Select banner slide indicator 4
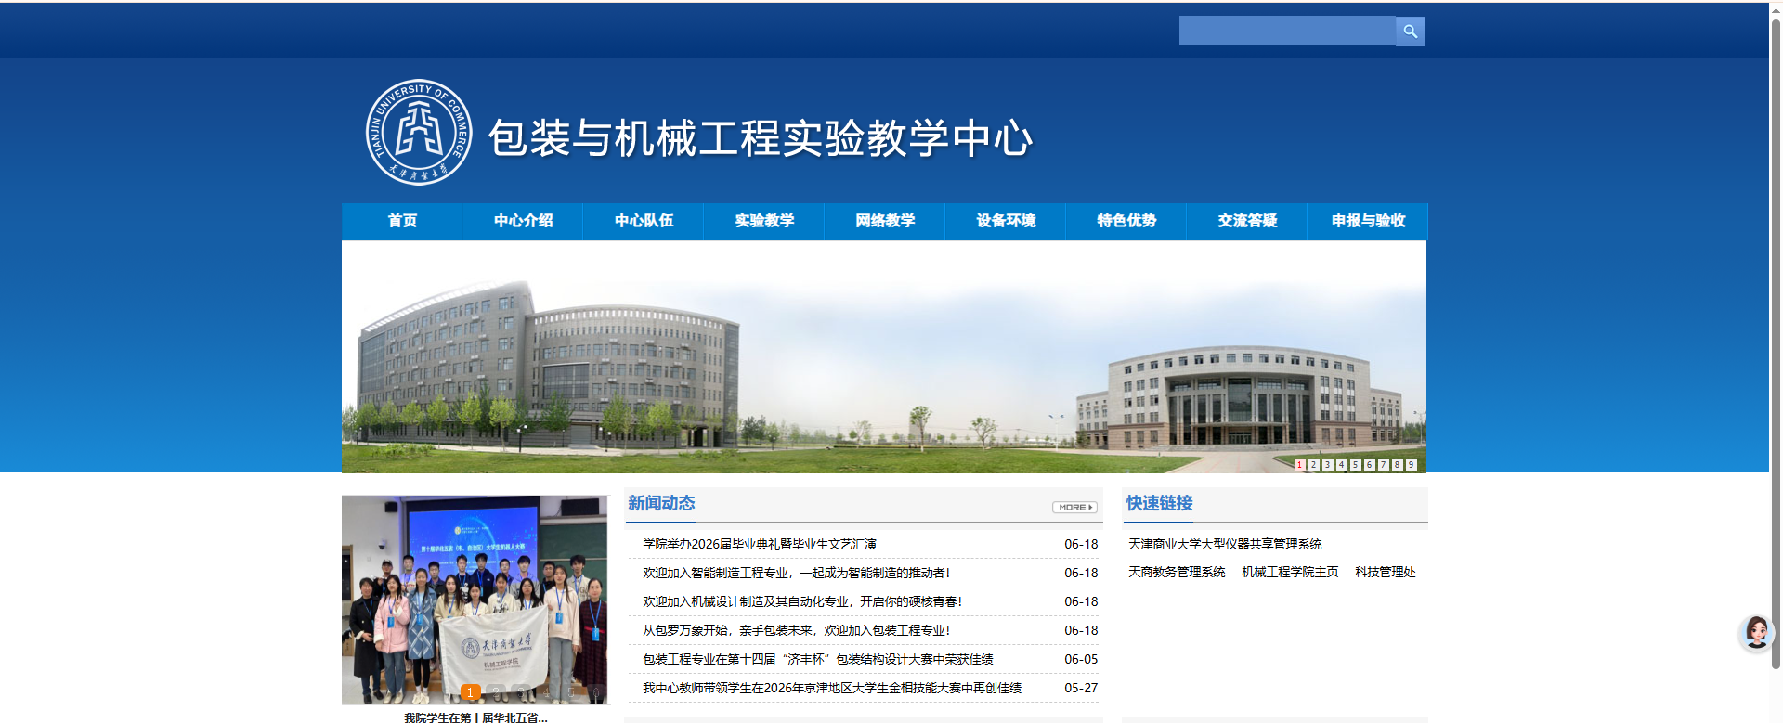Viewport: 1783px width, 723px height. pos(1341,465)
